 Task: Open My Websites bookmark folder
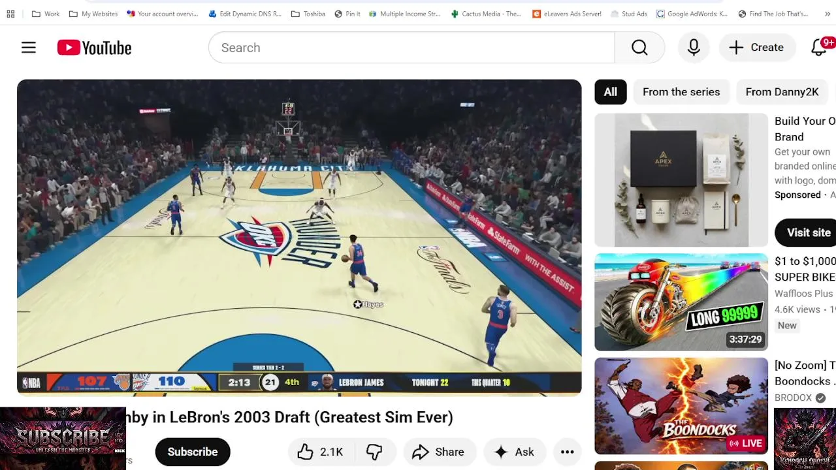tap(93, 14)
